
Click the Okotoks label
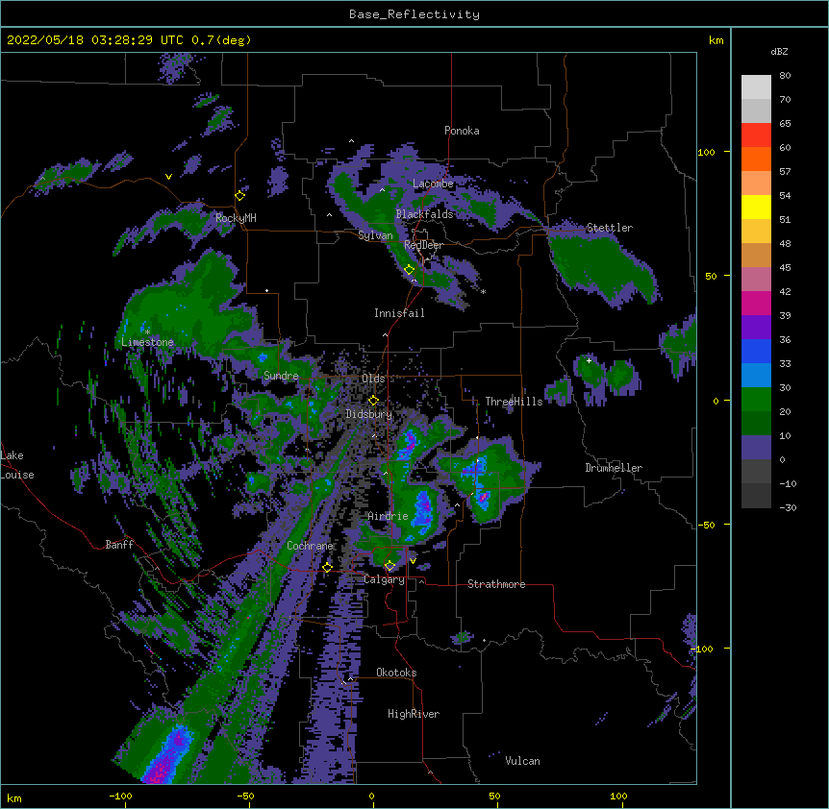[396, 673]
